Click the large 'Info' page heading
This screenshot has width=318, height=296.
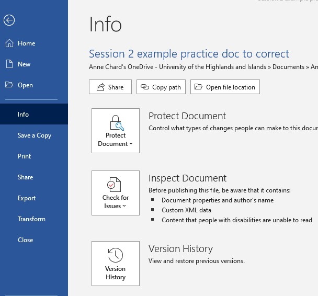click(105, 25)
